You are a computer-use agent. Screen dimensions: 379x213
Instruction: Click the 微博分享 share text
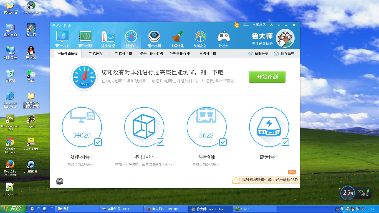(x=261, y=54)
